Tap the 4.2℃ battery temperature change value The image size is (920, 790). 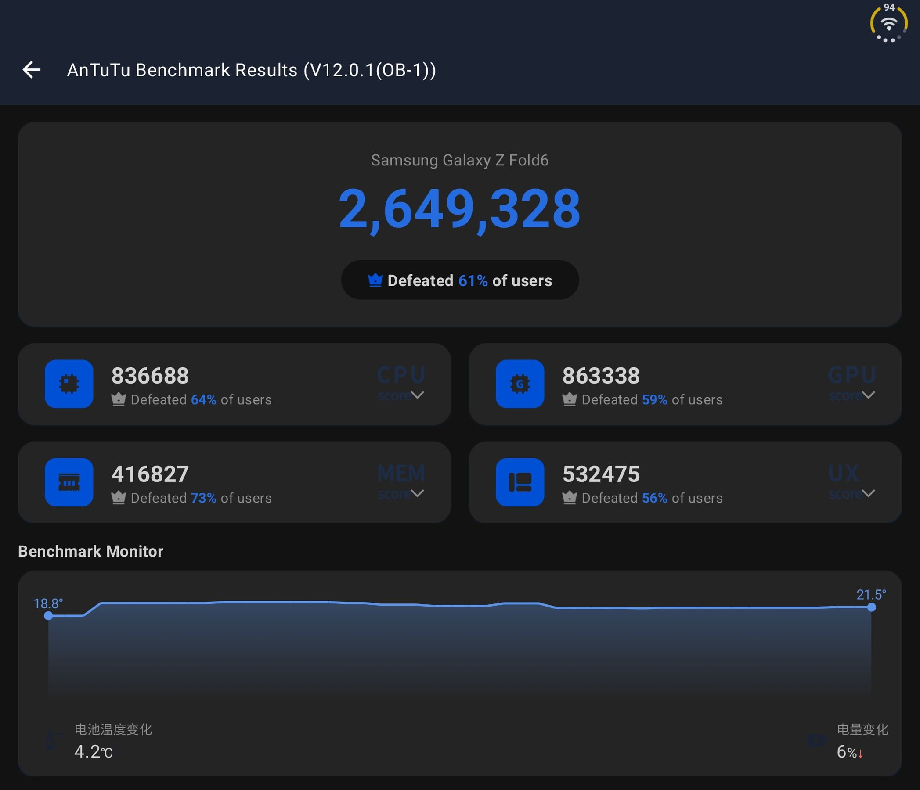pos(93,752)
